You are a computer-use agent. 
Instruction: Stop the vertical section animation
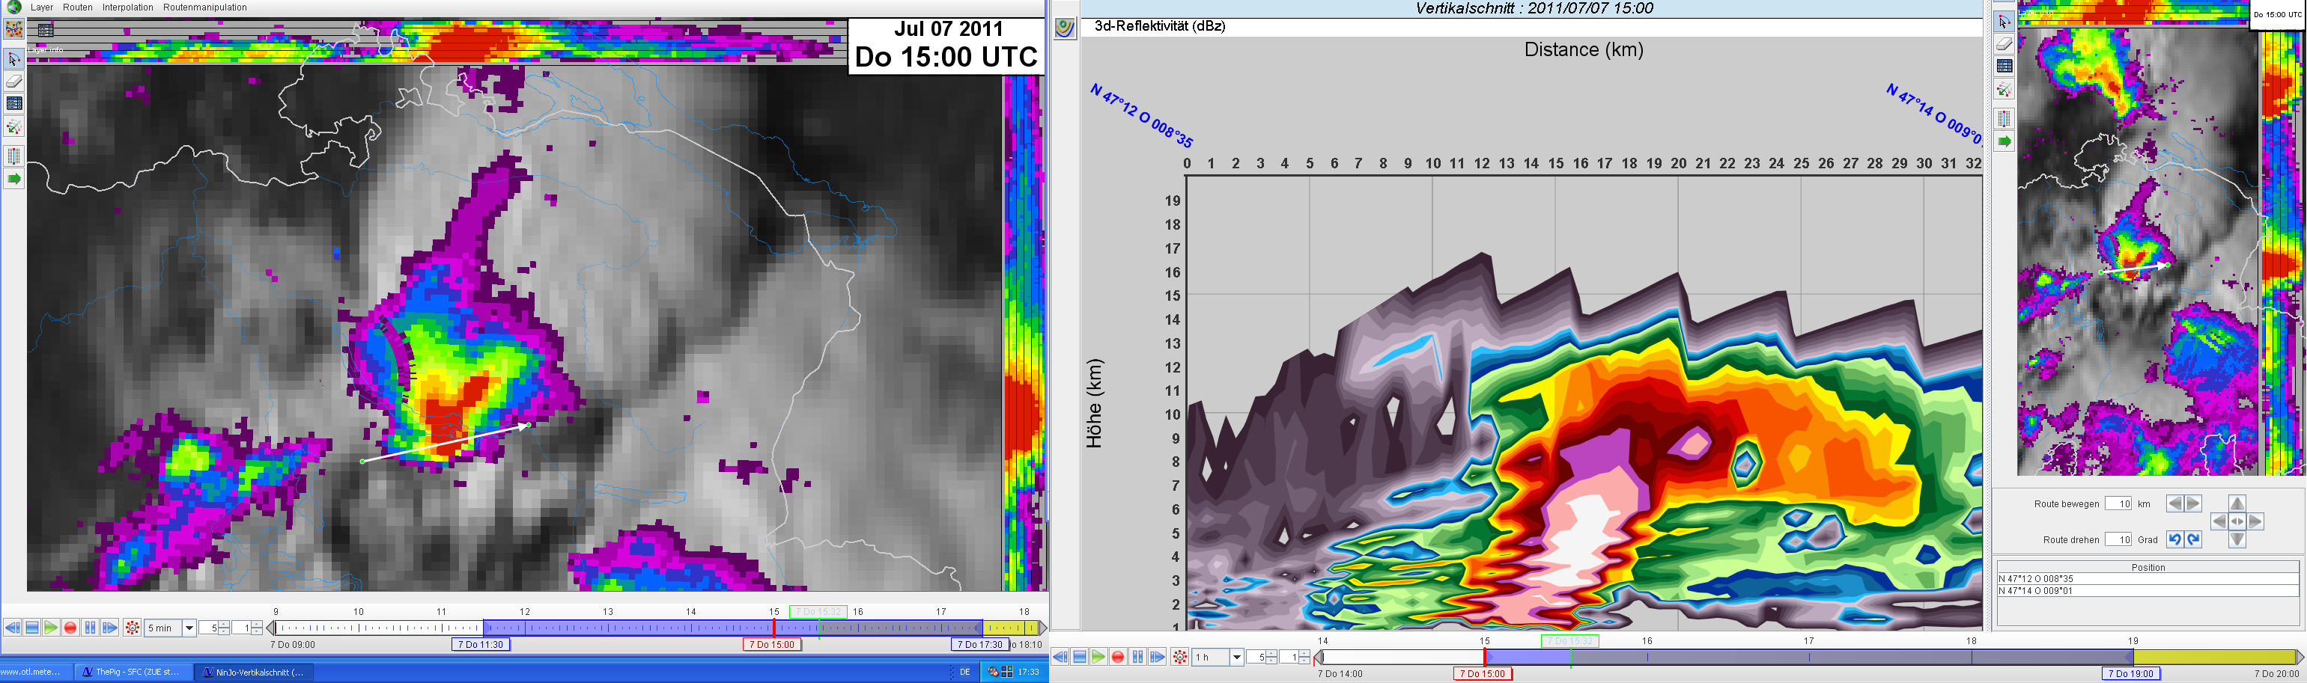1080,657
